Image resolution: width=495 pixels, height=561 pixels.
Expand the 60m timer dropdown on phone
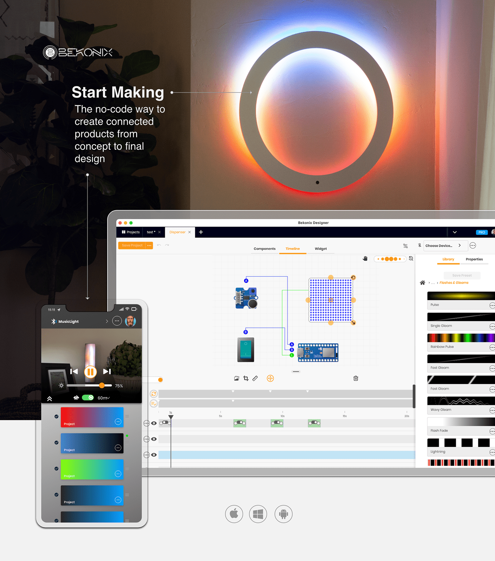click(104, 398)
